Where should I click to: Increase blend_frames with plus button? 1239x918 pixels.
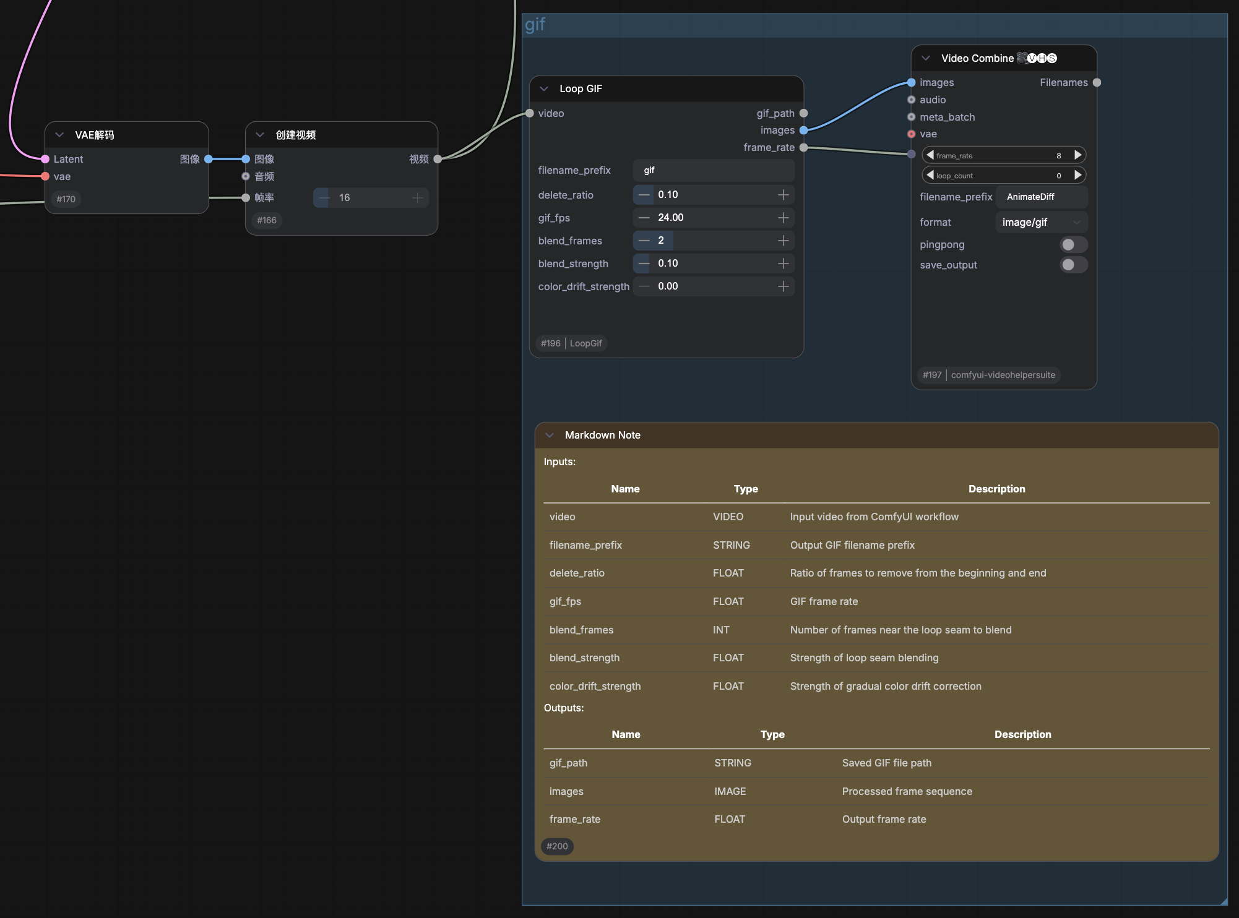pyautogui.click(x=784, y=241)
